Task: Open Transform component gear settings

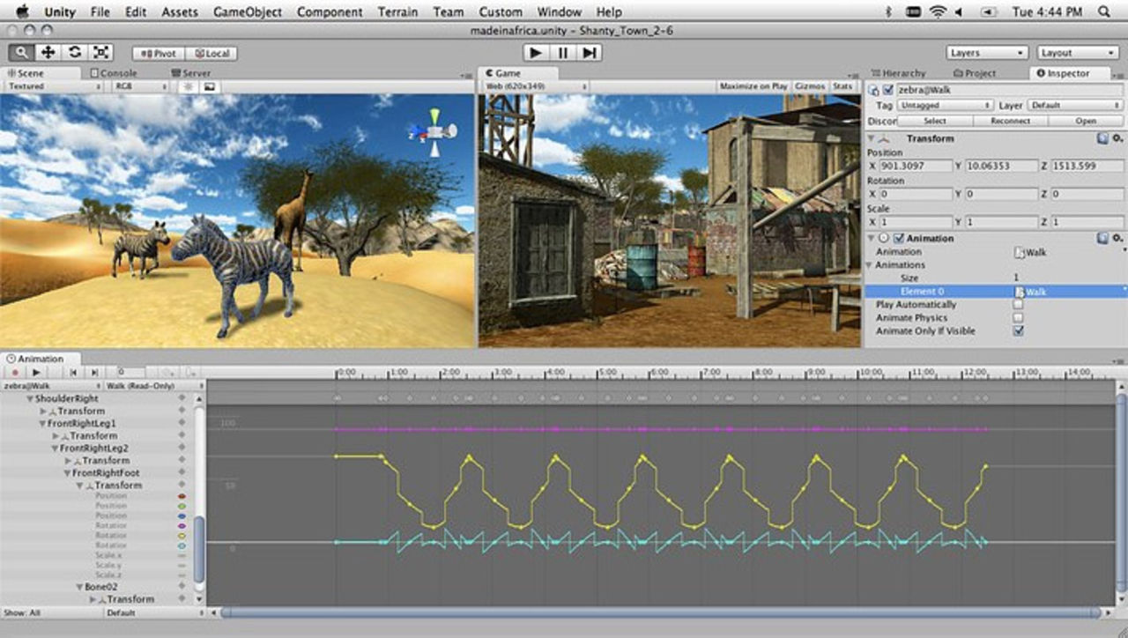Action: coord(1117,138)
